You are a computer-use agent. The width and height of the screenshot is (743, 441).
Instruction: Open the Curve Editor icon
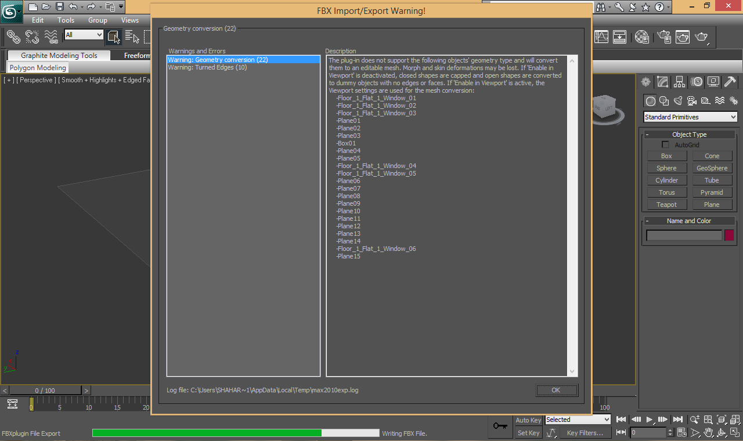pyautogui.click(x=601, y=37)
